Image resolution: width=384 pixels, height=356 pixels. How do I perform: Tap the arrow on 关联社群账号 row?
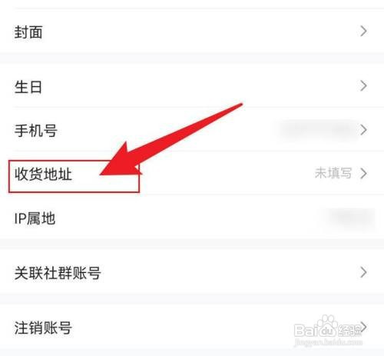(x=363, y=272)
